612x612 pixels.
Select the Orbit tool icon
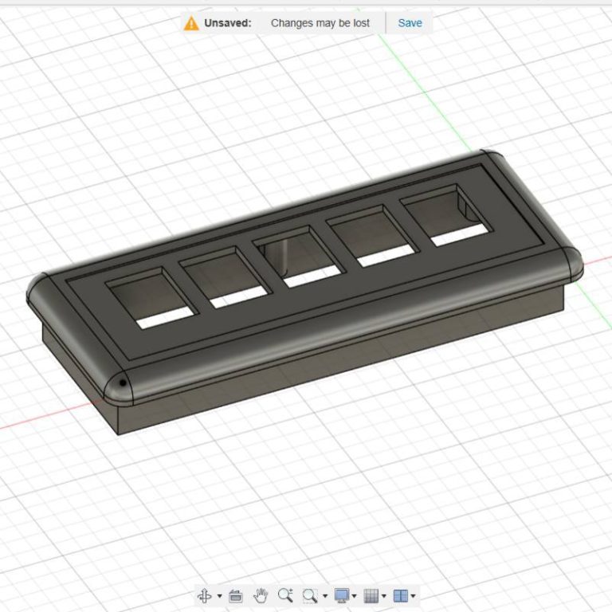[x=204, y=595]
